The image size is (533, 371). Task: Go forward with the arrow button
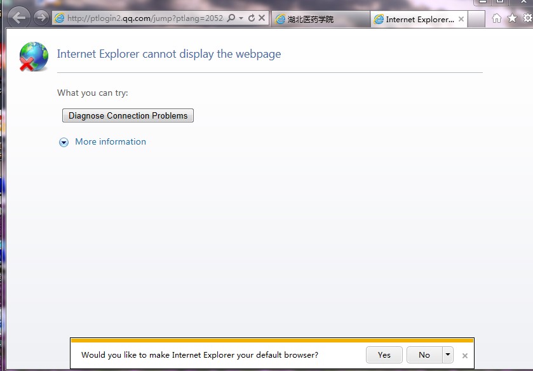pos(41,17)
